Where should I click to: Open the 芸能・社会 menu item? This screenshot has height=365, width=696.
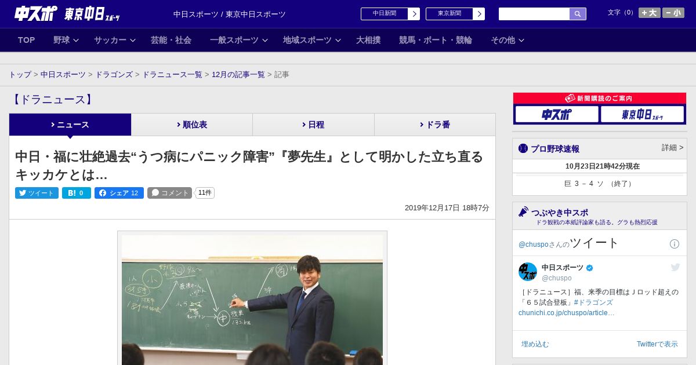[x=171, y=40]
